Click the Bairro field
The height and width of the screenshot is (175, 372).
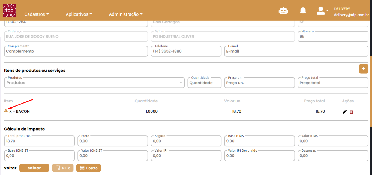tap(223, 37)
